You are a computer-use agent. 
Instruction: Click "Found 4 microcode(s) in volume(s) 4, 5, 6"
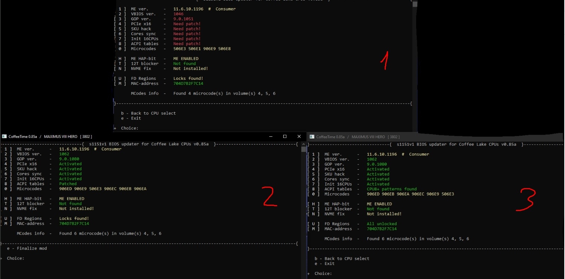pyautogui.click(x=224, y=93)
